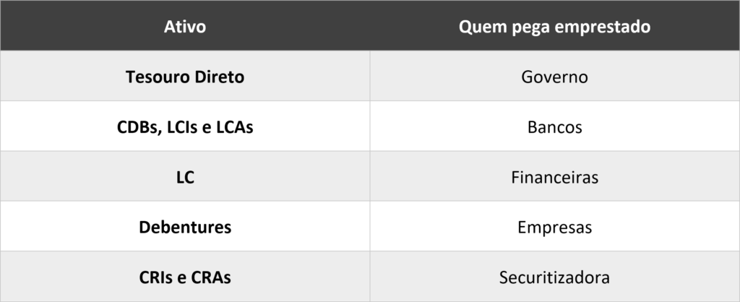Screen dimensions: 740x302
Task: Click the Quem pega emprestado header
Action: click(x=554, y=27)
